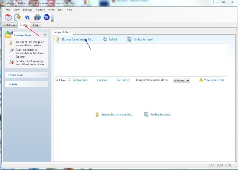Screen dimensions: 238x170
Task: Minimize the Macrium Reflect window
Action: point(217,2)
